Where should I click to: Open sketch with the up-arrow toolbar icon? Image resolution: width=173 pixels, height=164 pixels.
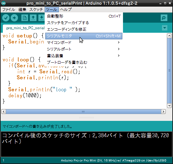33,18
